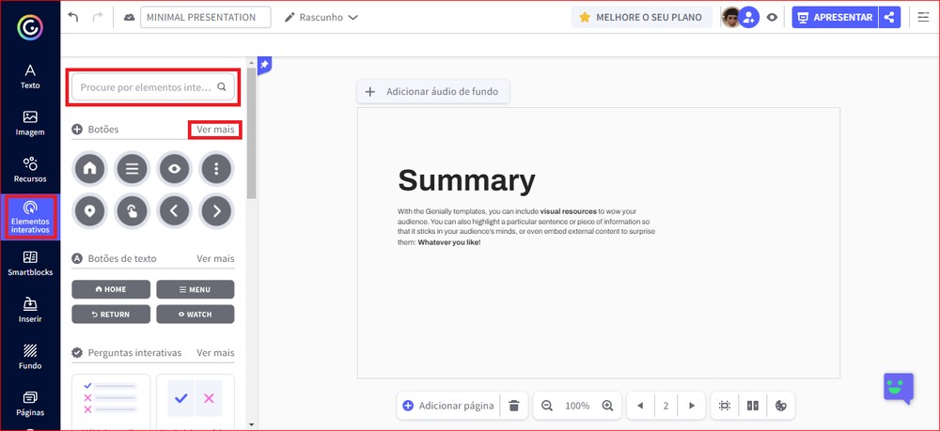Click the add collaborator icon
Screen dimensions: 940x431
pos(749,17)
